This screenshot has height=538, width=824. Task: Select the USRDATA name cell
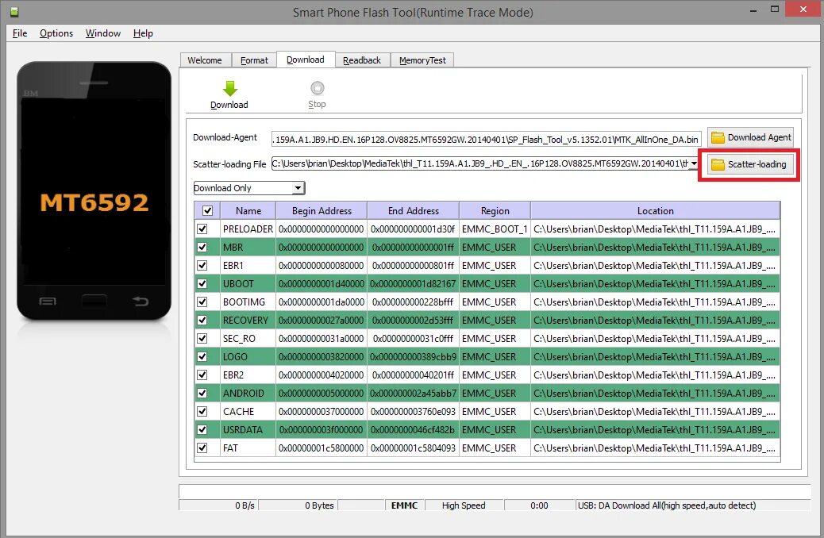[248, 430]
